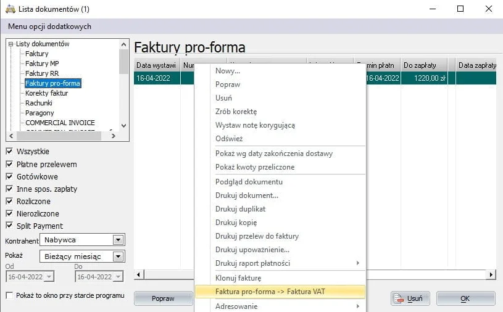Image resolution: width=503 pixels, height=312 pixels.
Task: Click the Popraw button below table
Action: (163, 298)
